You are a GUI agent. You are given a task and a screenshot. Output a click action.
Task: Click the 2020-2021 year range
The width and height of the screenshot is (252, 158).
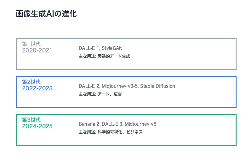click(37, 51)
